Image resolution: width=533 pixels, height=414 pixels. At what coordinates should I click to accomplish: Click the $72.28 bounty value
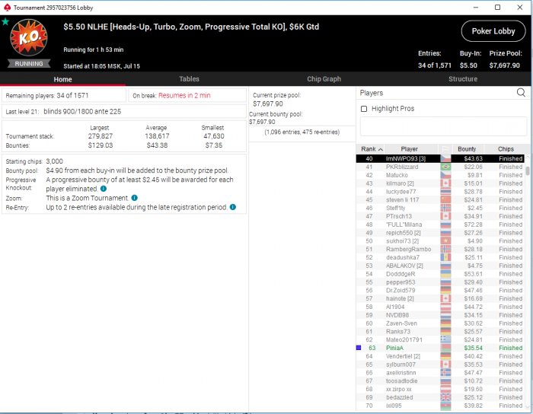tap(473, 225)
